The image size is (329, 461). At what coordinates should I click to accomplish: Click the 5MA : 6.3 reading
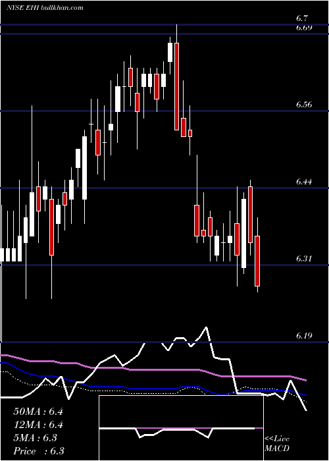36,438
